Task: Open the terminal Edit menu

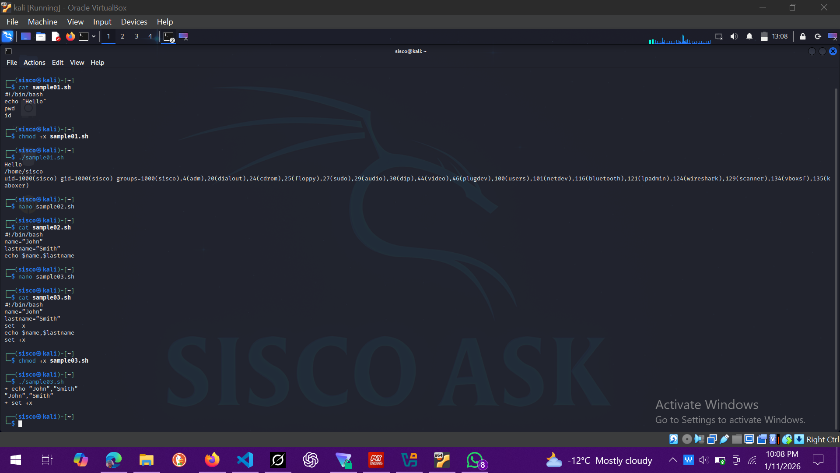Action: [58, 63]
